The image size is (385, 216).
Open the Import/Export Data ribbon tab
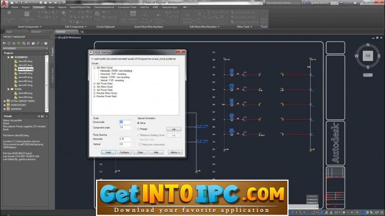tap(80, 7)
